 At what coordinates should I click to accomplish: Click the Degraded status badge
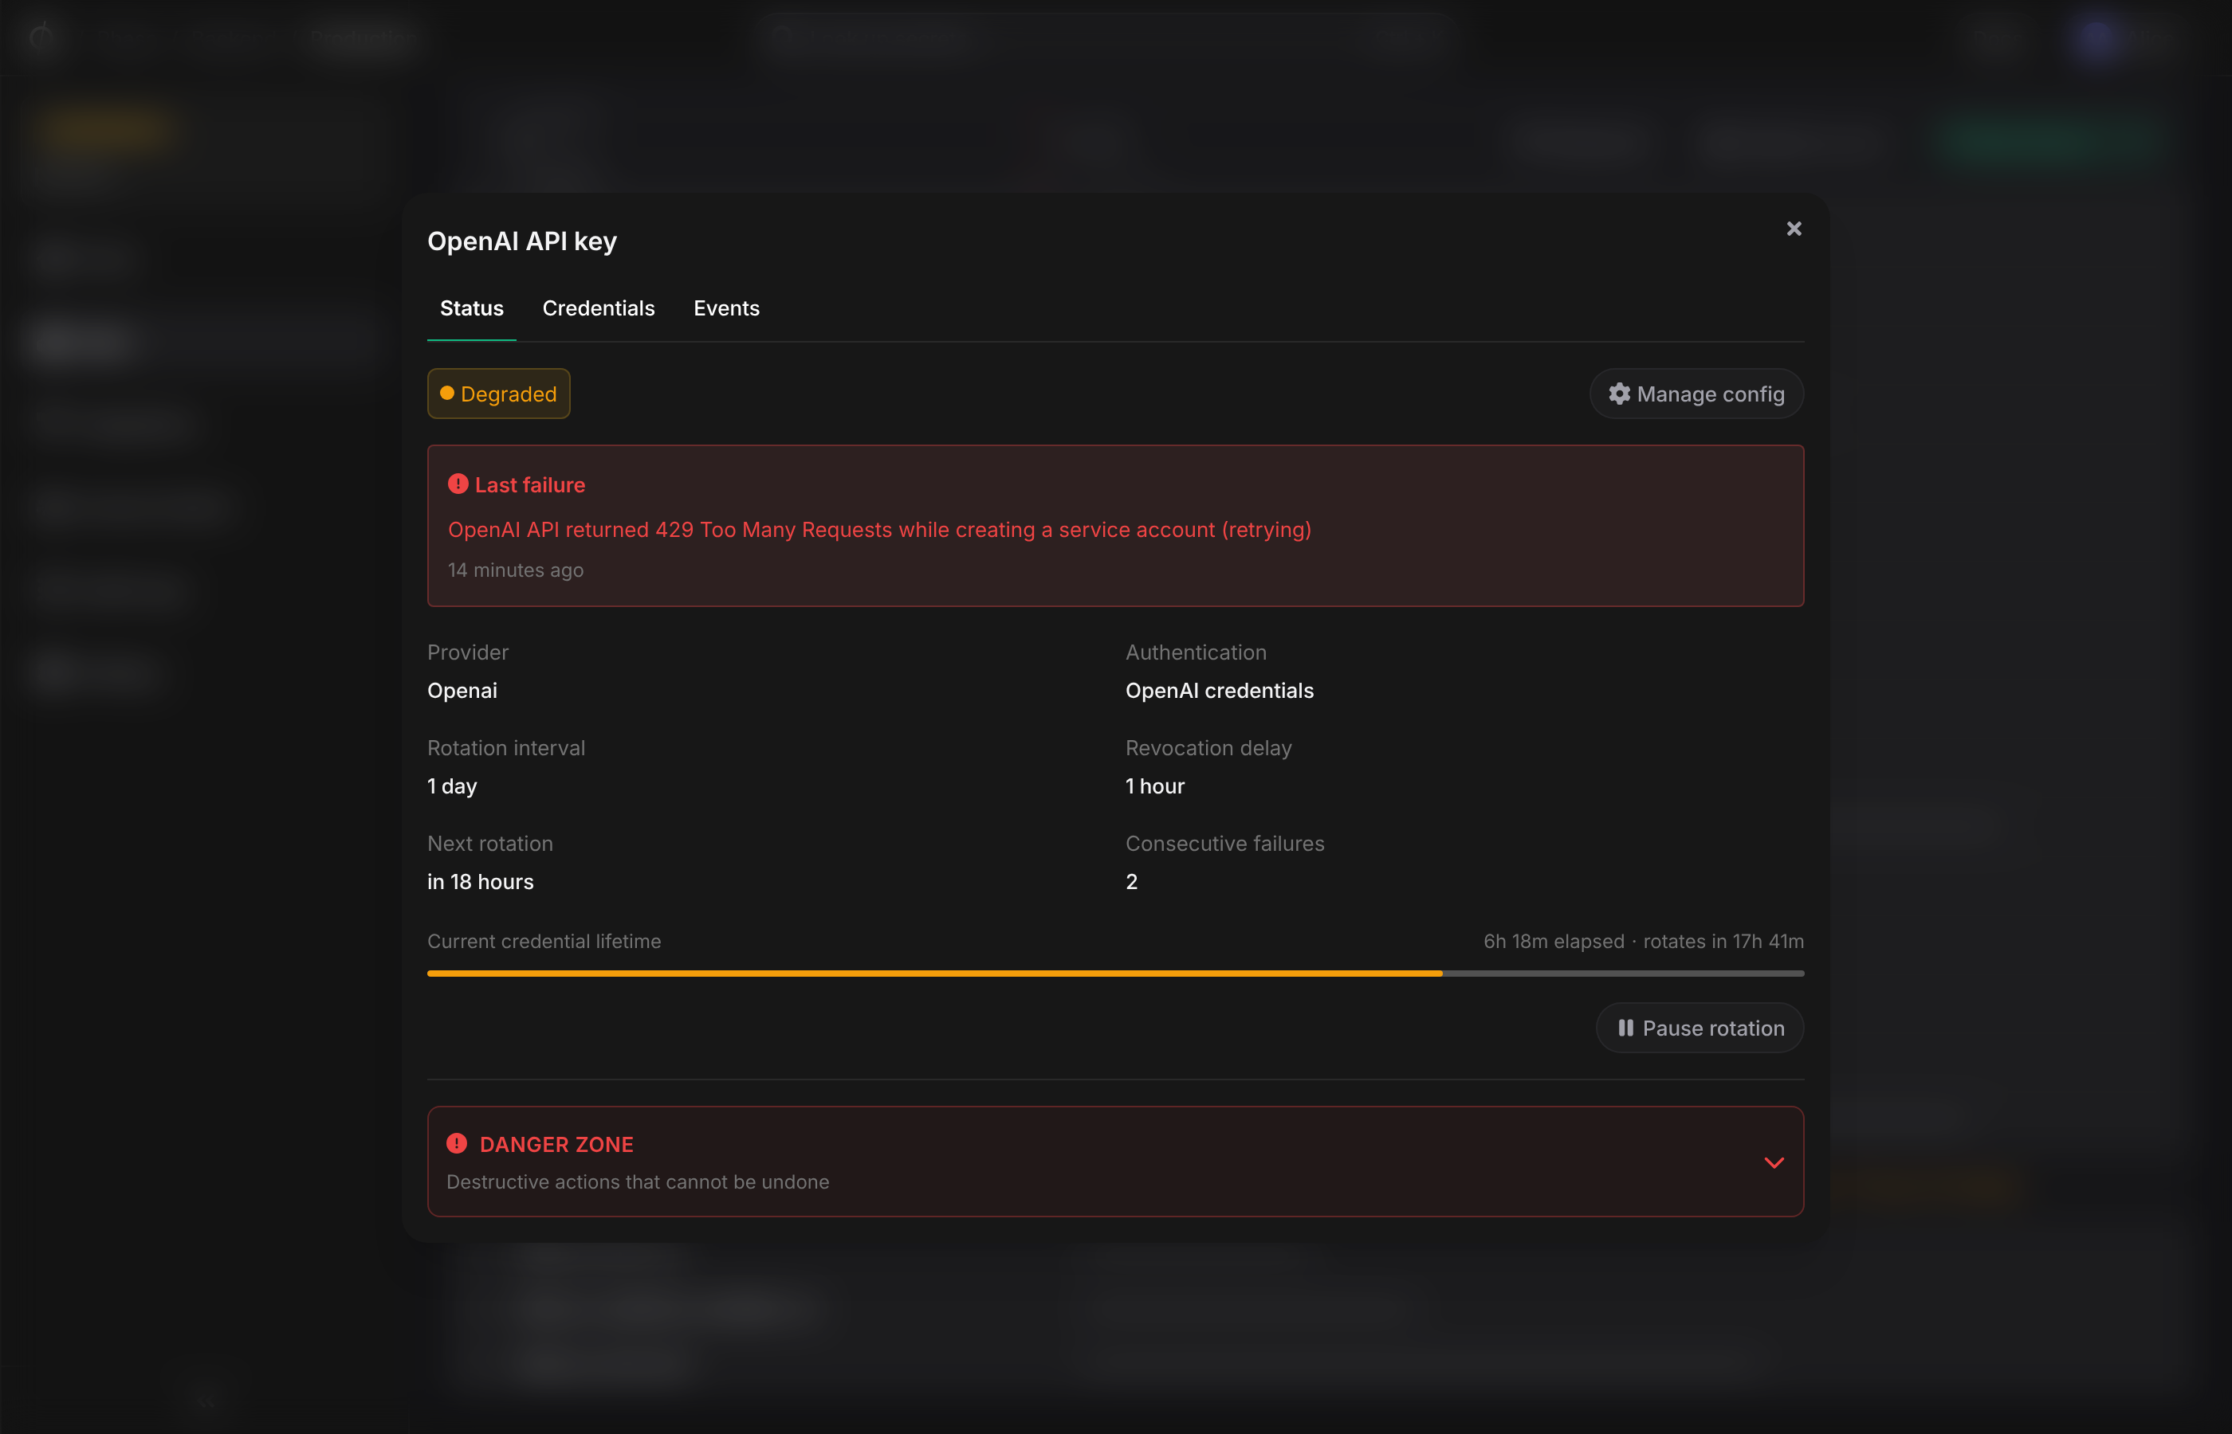498,394
